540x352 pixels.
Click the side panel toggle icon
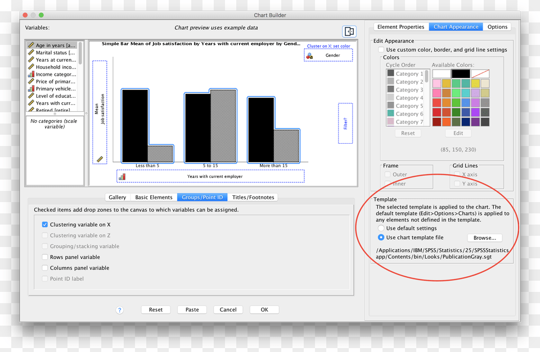[x=349, y=31]
